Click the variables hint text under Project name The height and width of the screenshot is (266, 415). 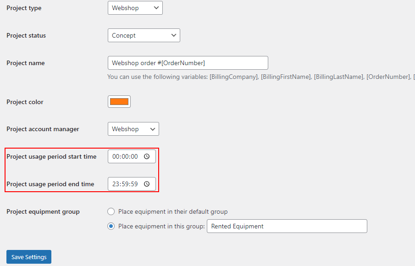pyautogui.click(x=261, y=77)
